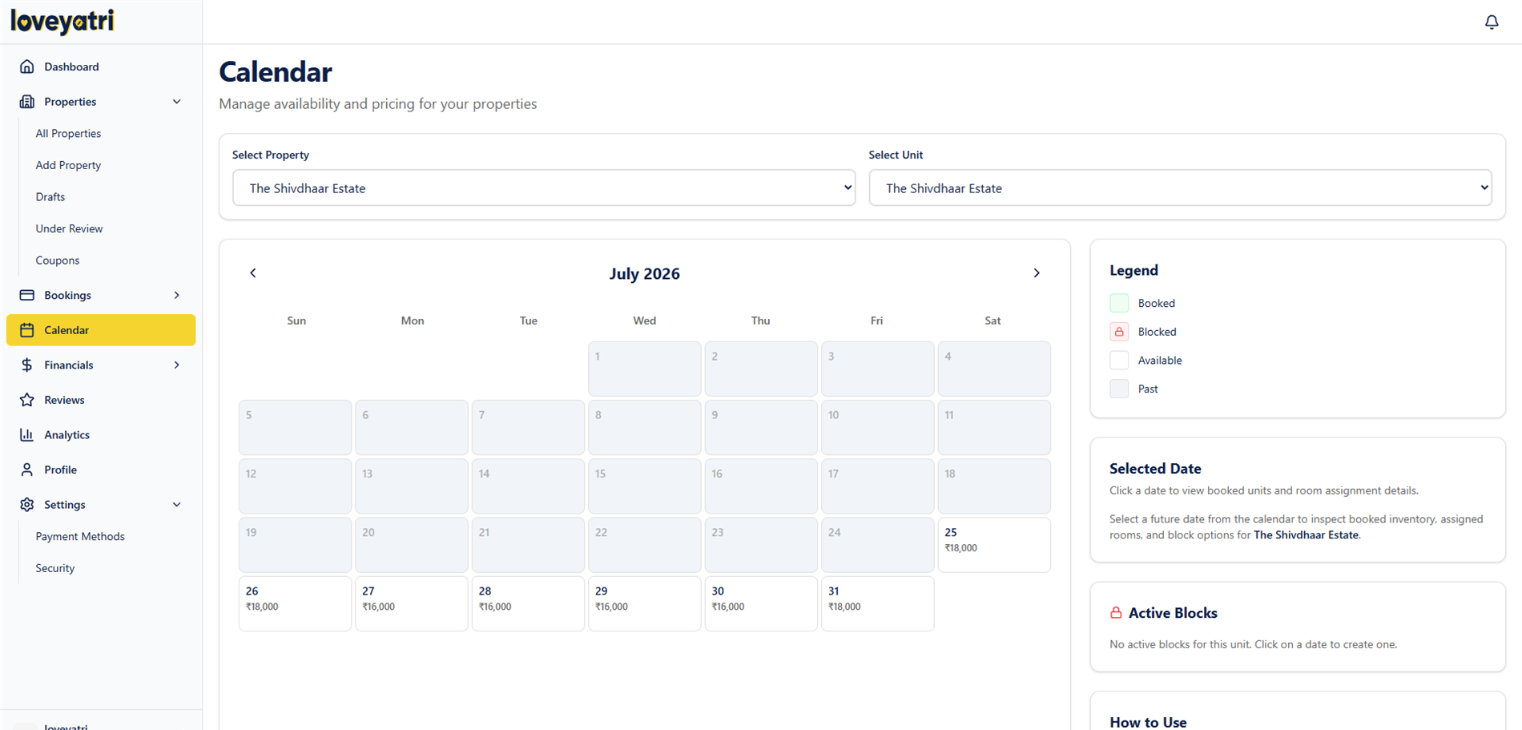Click the Available legend swatch
This screenshot has height=730, width=1522.
point(1119,361)
